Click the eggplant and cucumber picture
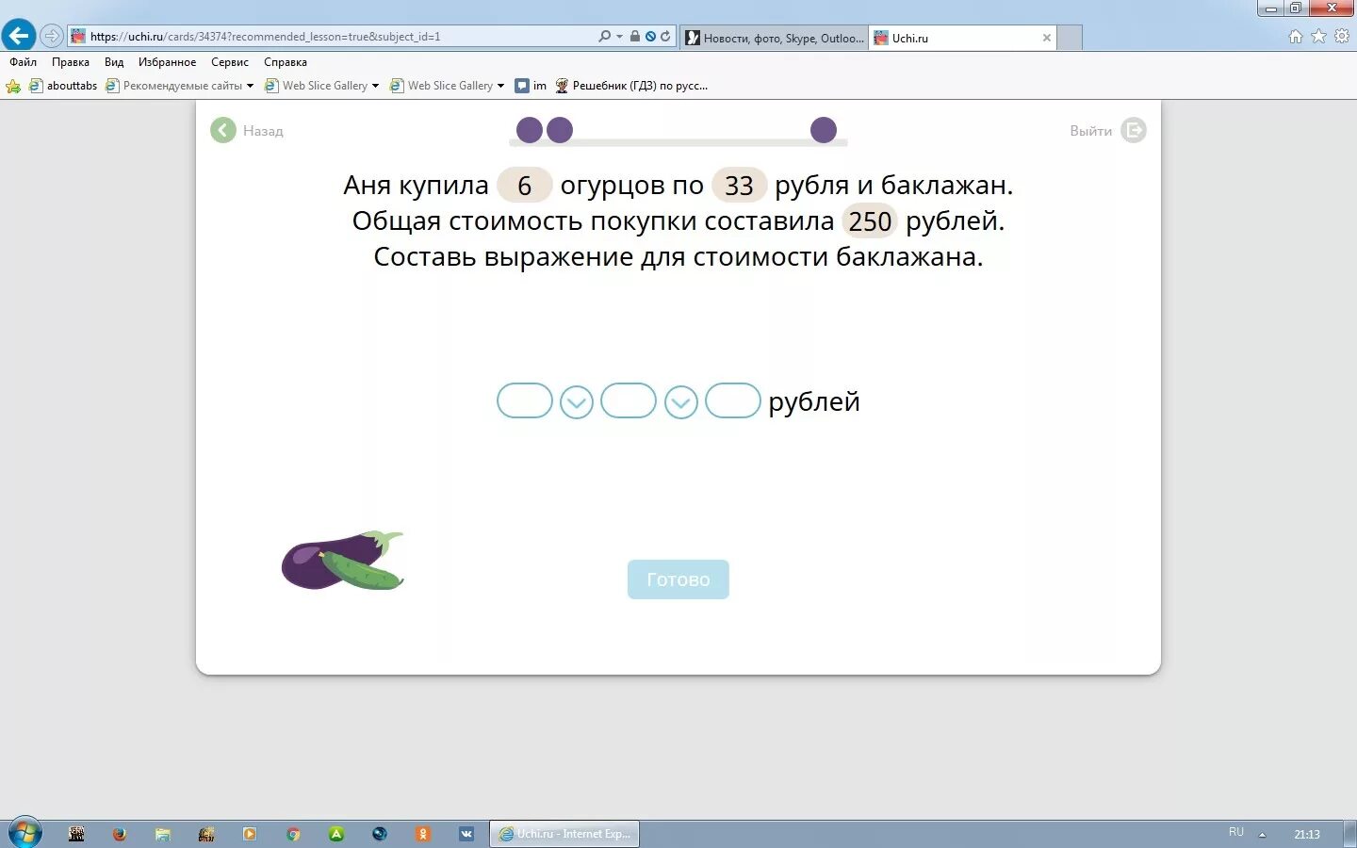Screen dimensions: 1357x848 pyautogui.click(x=343, y=561)
